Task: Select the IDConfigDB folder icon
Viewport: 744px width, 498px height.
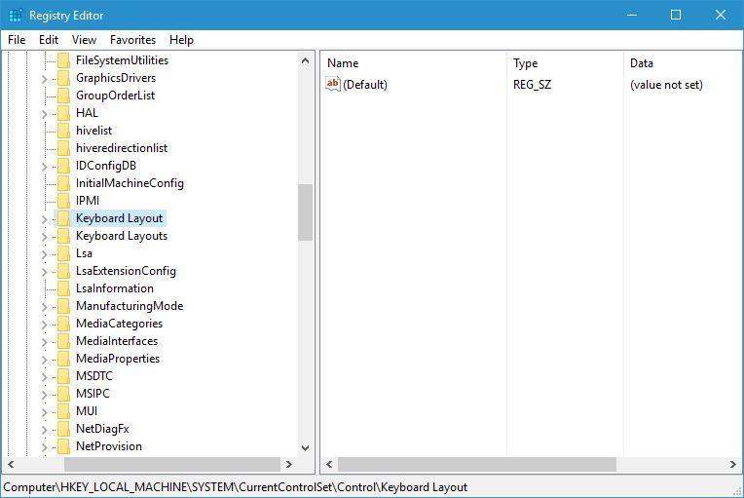Action: [x=63, y=166]
